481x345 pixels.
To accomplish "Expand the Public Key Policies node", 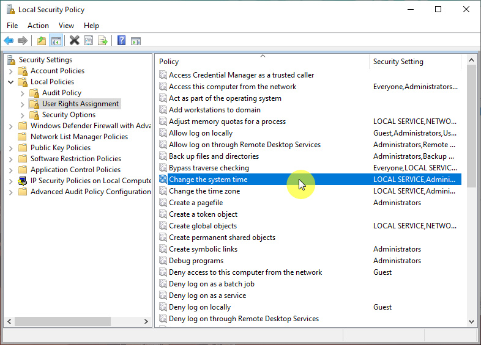I will click(11, 148).
